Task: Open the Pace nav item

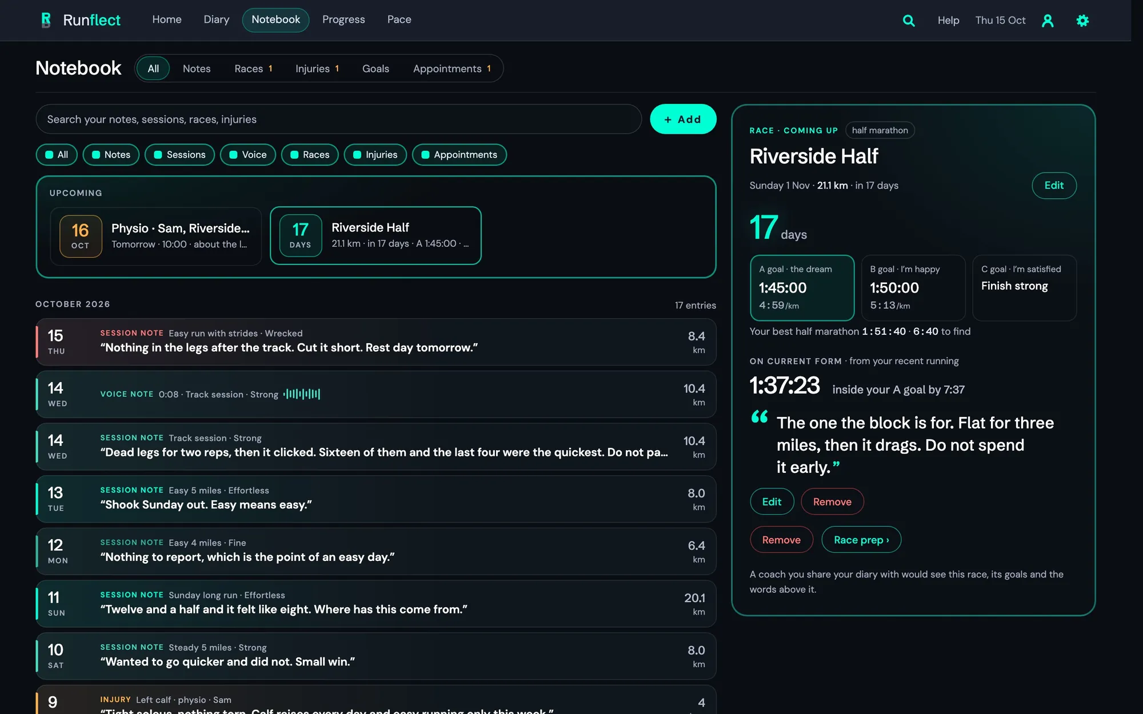Action: [399, 20]
